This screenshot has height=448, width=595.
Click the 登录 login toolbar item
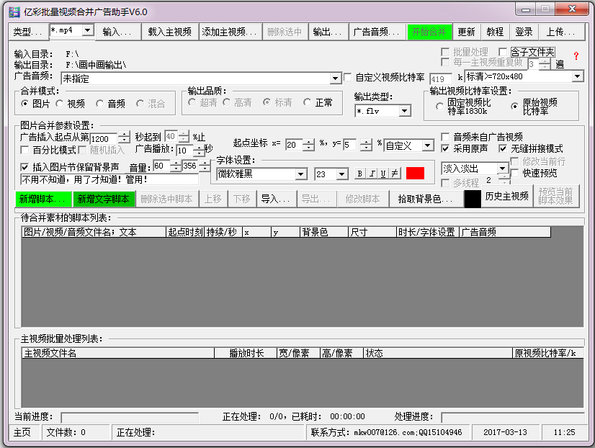pos(524,32)
